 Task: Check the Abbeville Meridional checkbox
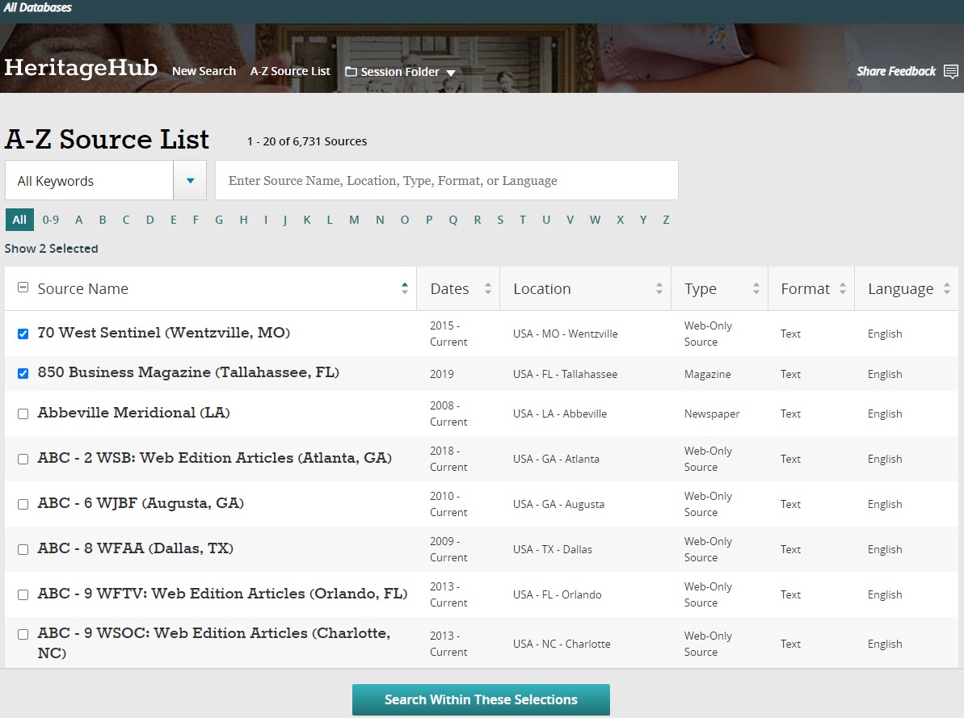coord(23,414)
